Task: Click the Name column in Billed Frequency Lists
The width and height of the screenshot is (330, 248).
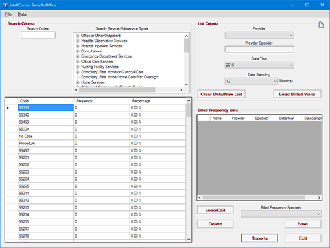Action: [220, 118]
